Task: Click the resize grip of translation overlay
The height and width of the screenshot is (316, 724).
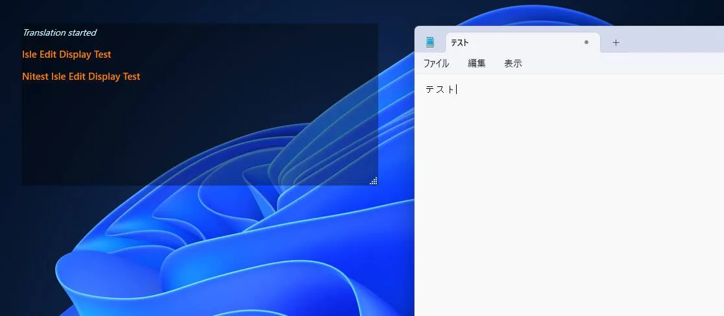Action: point(374,180)
